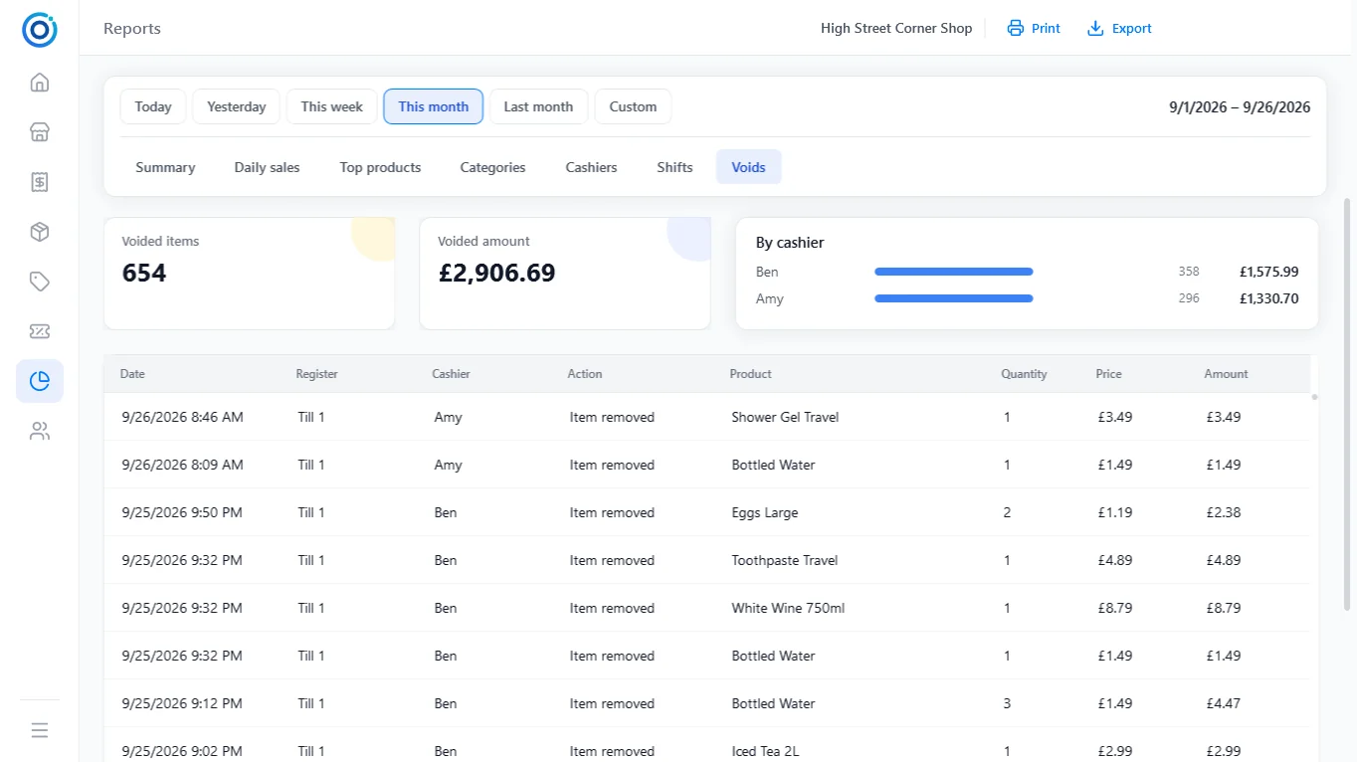Switch to the Summary tab
The width and height of the screenshot is (1357, 762).
[165, 167]
